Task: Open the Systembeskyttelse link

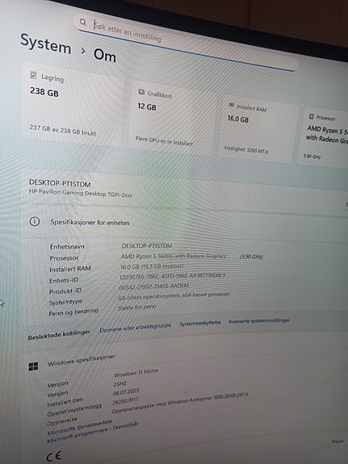Action: [200, 323]
